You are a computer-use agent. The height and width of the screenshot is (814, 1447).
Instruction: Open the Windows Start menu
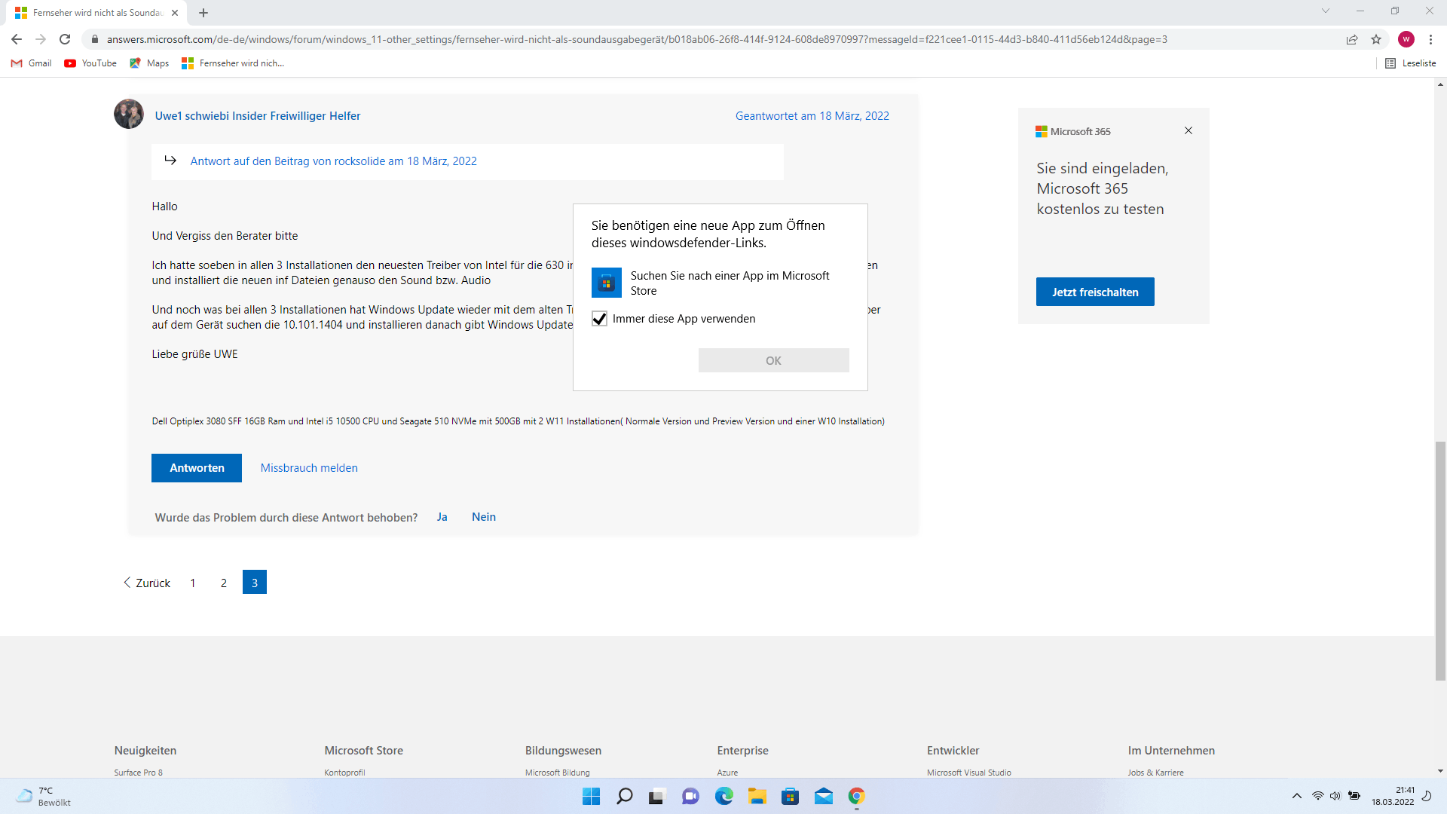592,796
